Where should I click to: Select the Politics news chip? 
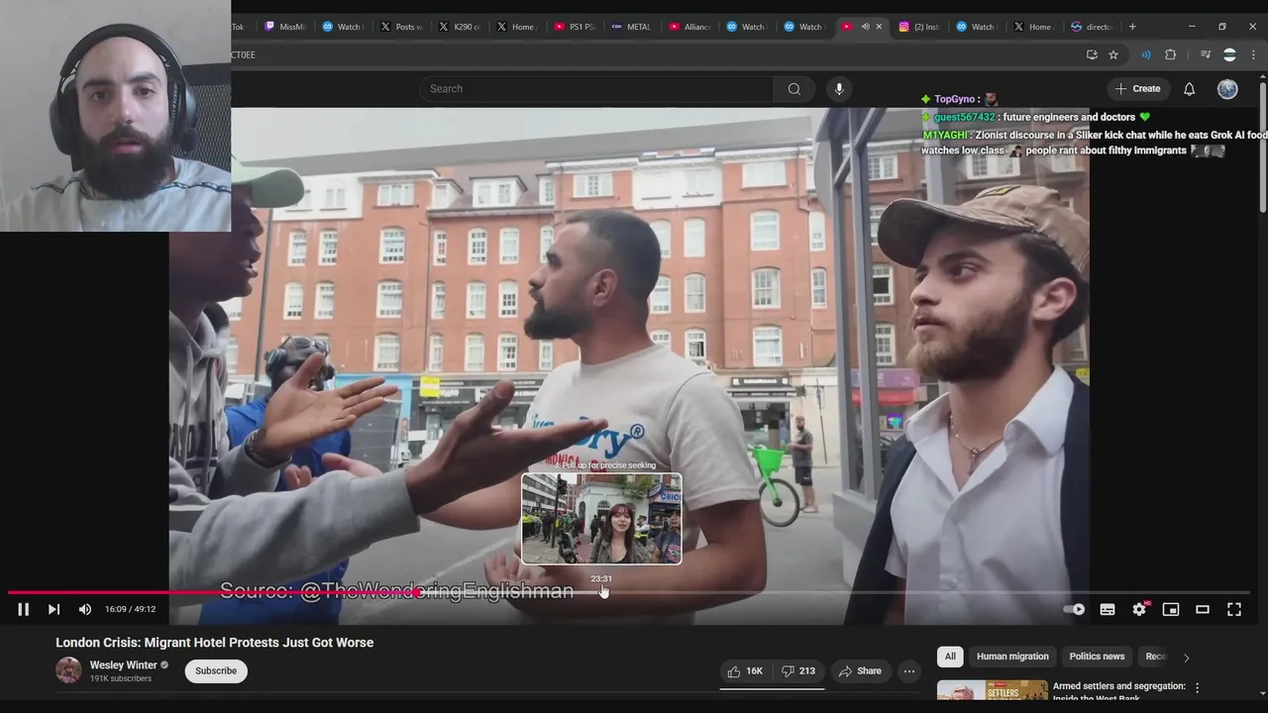pos(1097,657)
